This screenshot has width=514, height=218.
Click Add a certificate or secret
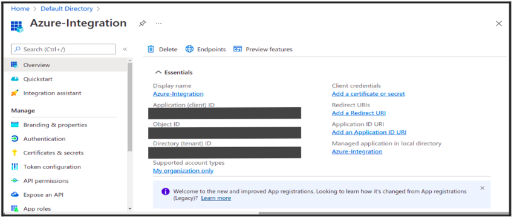click(368, 94)
